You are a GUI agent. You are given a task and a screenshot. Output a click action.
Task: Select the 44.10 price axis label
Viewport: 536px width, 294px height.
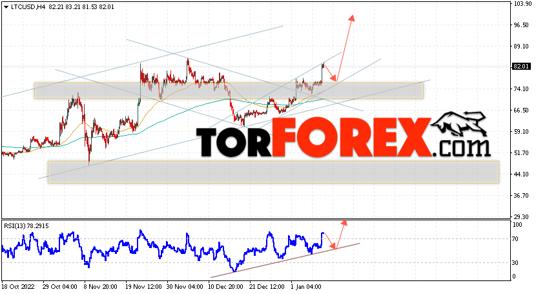[x=521, y=174]
